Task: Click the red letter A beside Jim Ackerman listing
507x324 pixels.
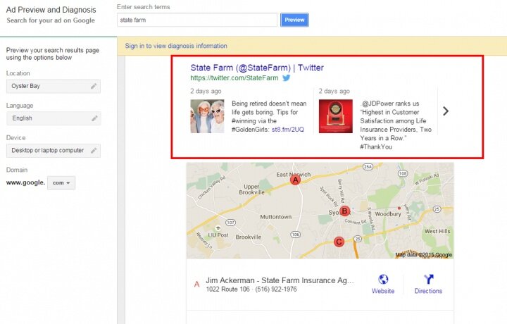Action: 196,285
